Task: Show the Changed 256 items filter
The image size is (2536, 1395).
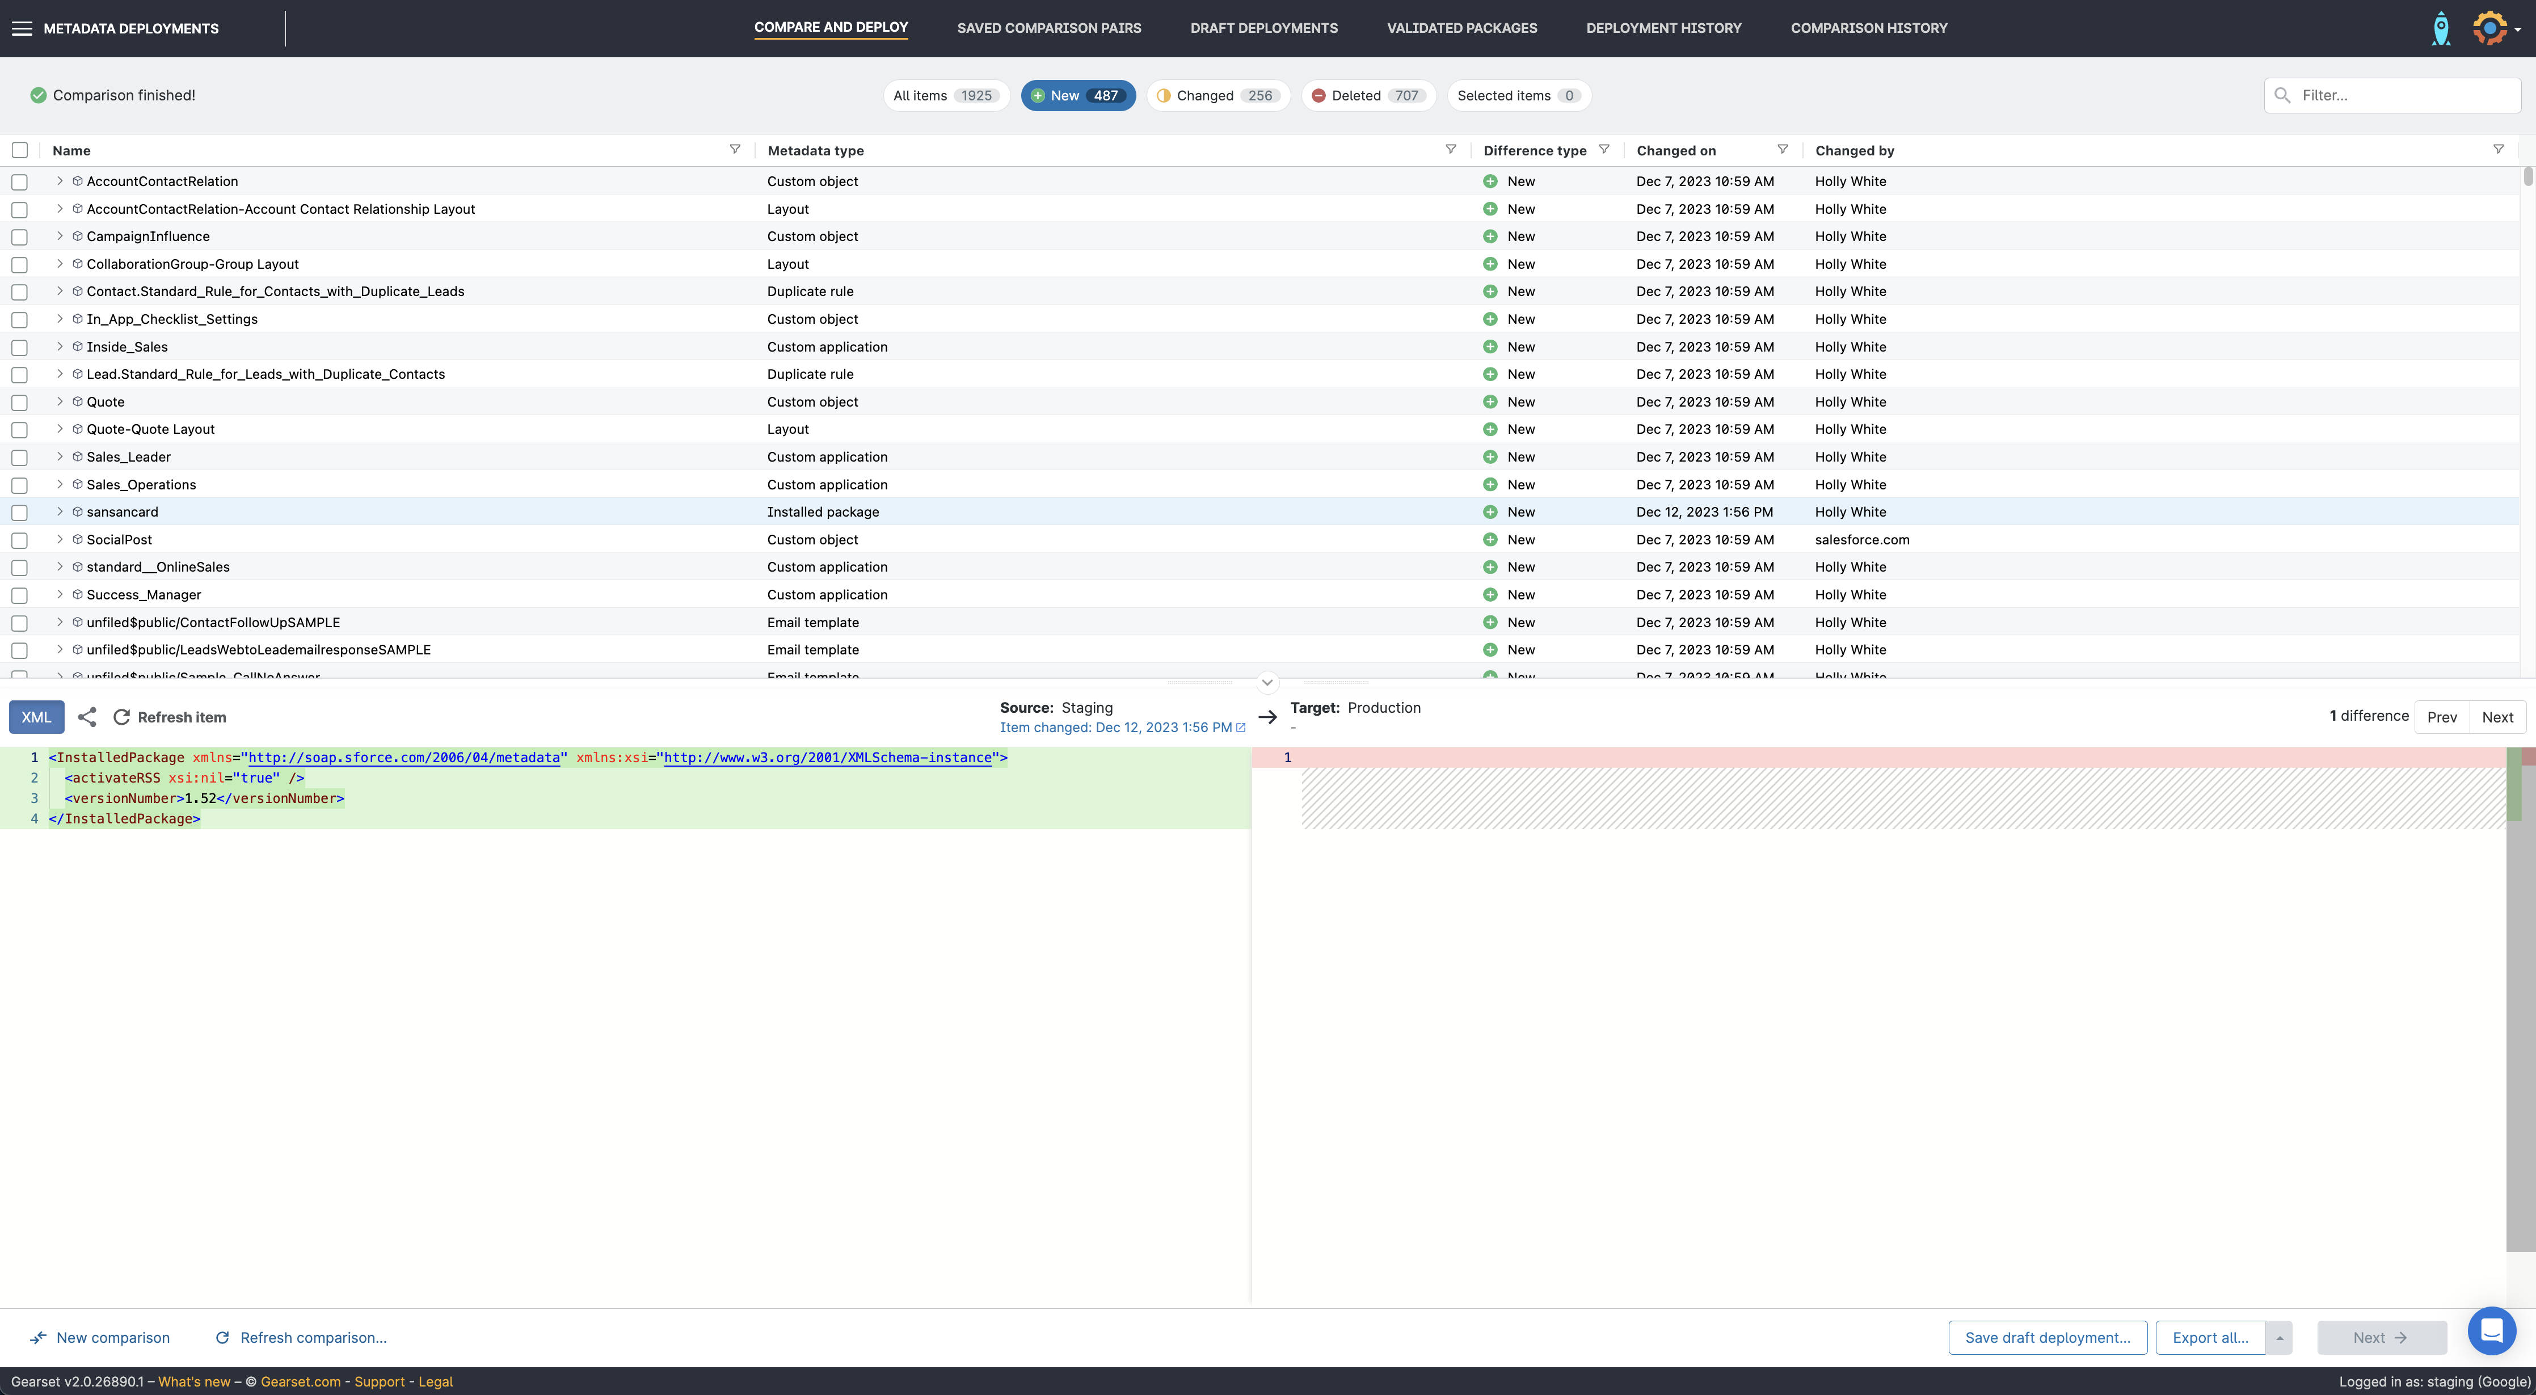Action: click(x=1218, y=95)
